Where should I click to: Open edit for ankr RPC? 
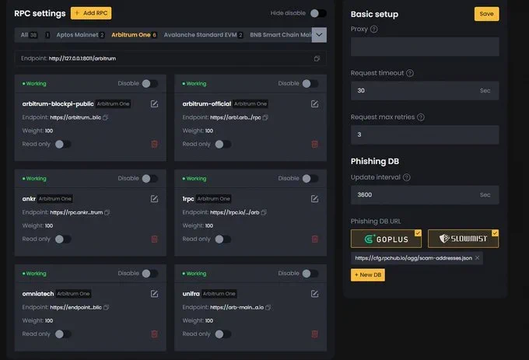point(154,199)
